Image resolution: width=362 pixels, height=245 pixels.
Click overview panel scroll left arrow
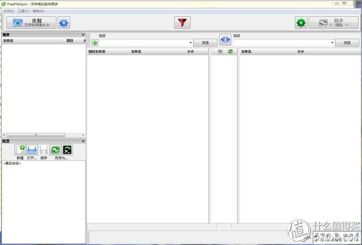4,135
